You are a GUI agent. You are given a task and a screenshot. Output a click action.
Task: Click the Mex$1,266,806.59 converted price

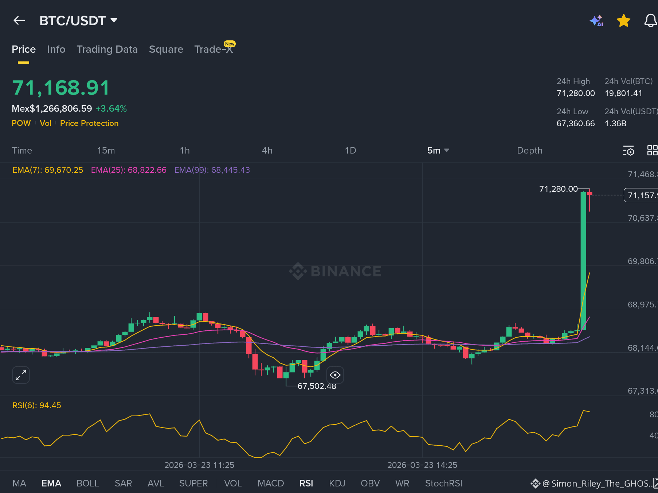[x=52, y=108]
